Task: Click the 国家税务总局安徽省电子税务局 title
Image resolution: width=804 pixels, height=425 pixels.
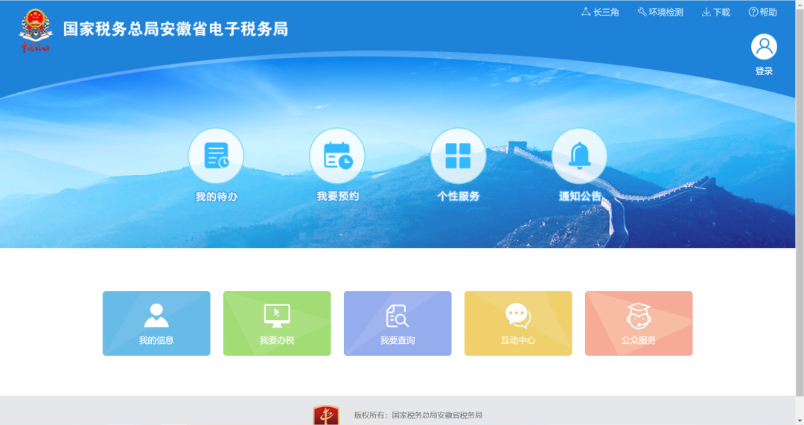Action: 176,29
